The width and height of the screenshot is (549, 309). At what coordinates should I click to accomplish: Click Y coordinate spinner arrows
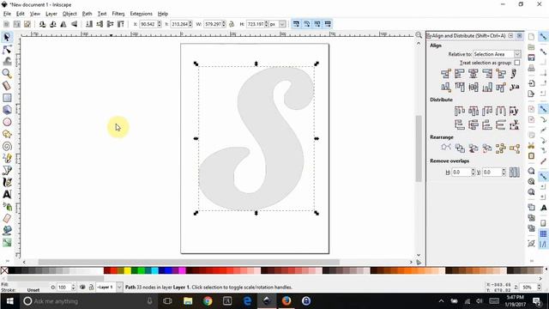pos(190,24)
